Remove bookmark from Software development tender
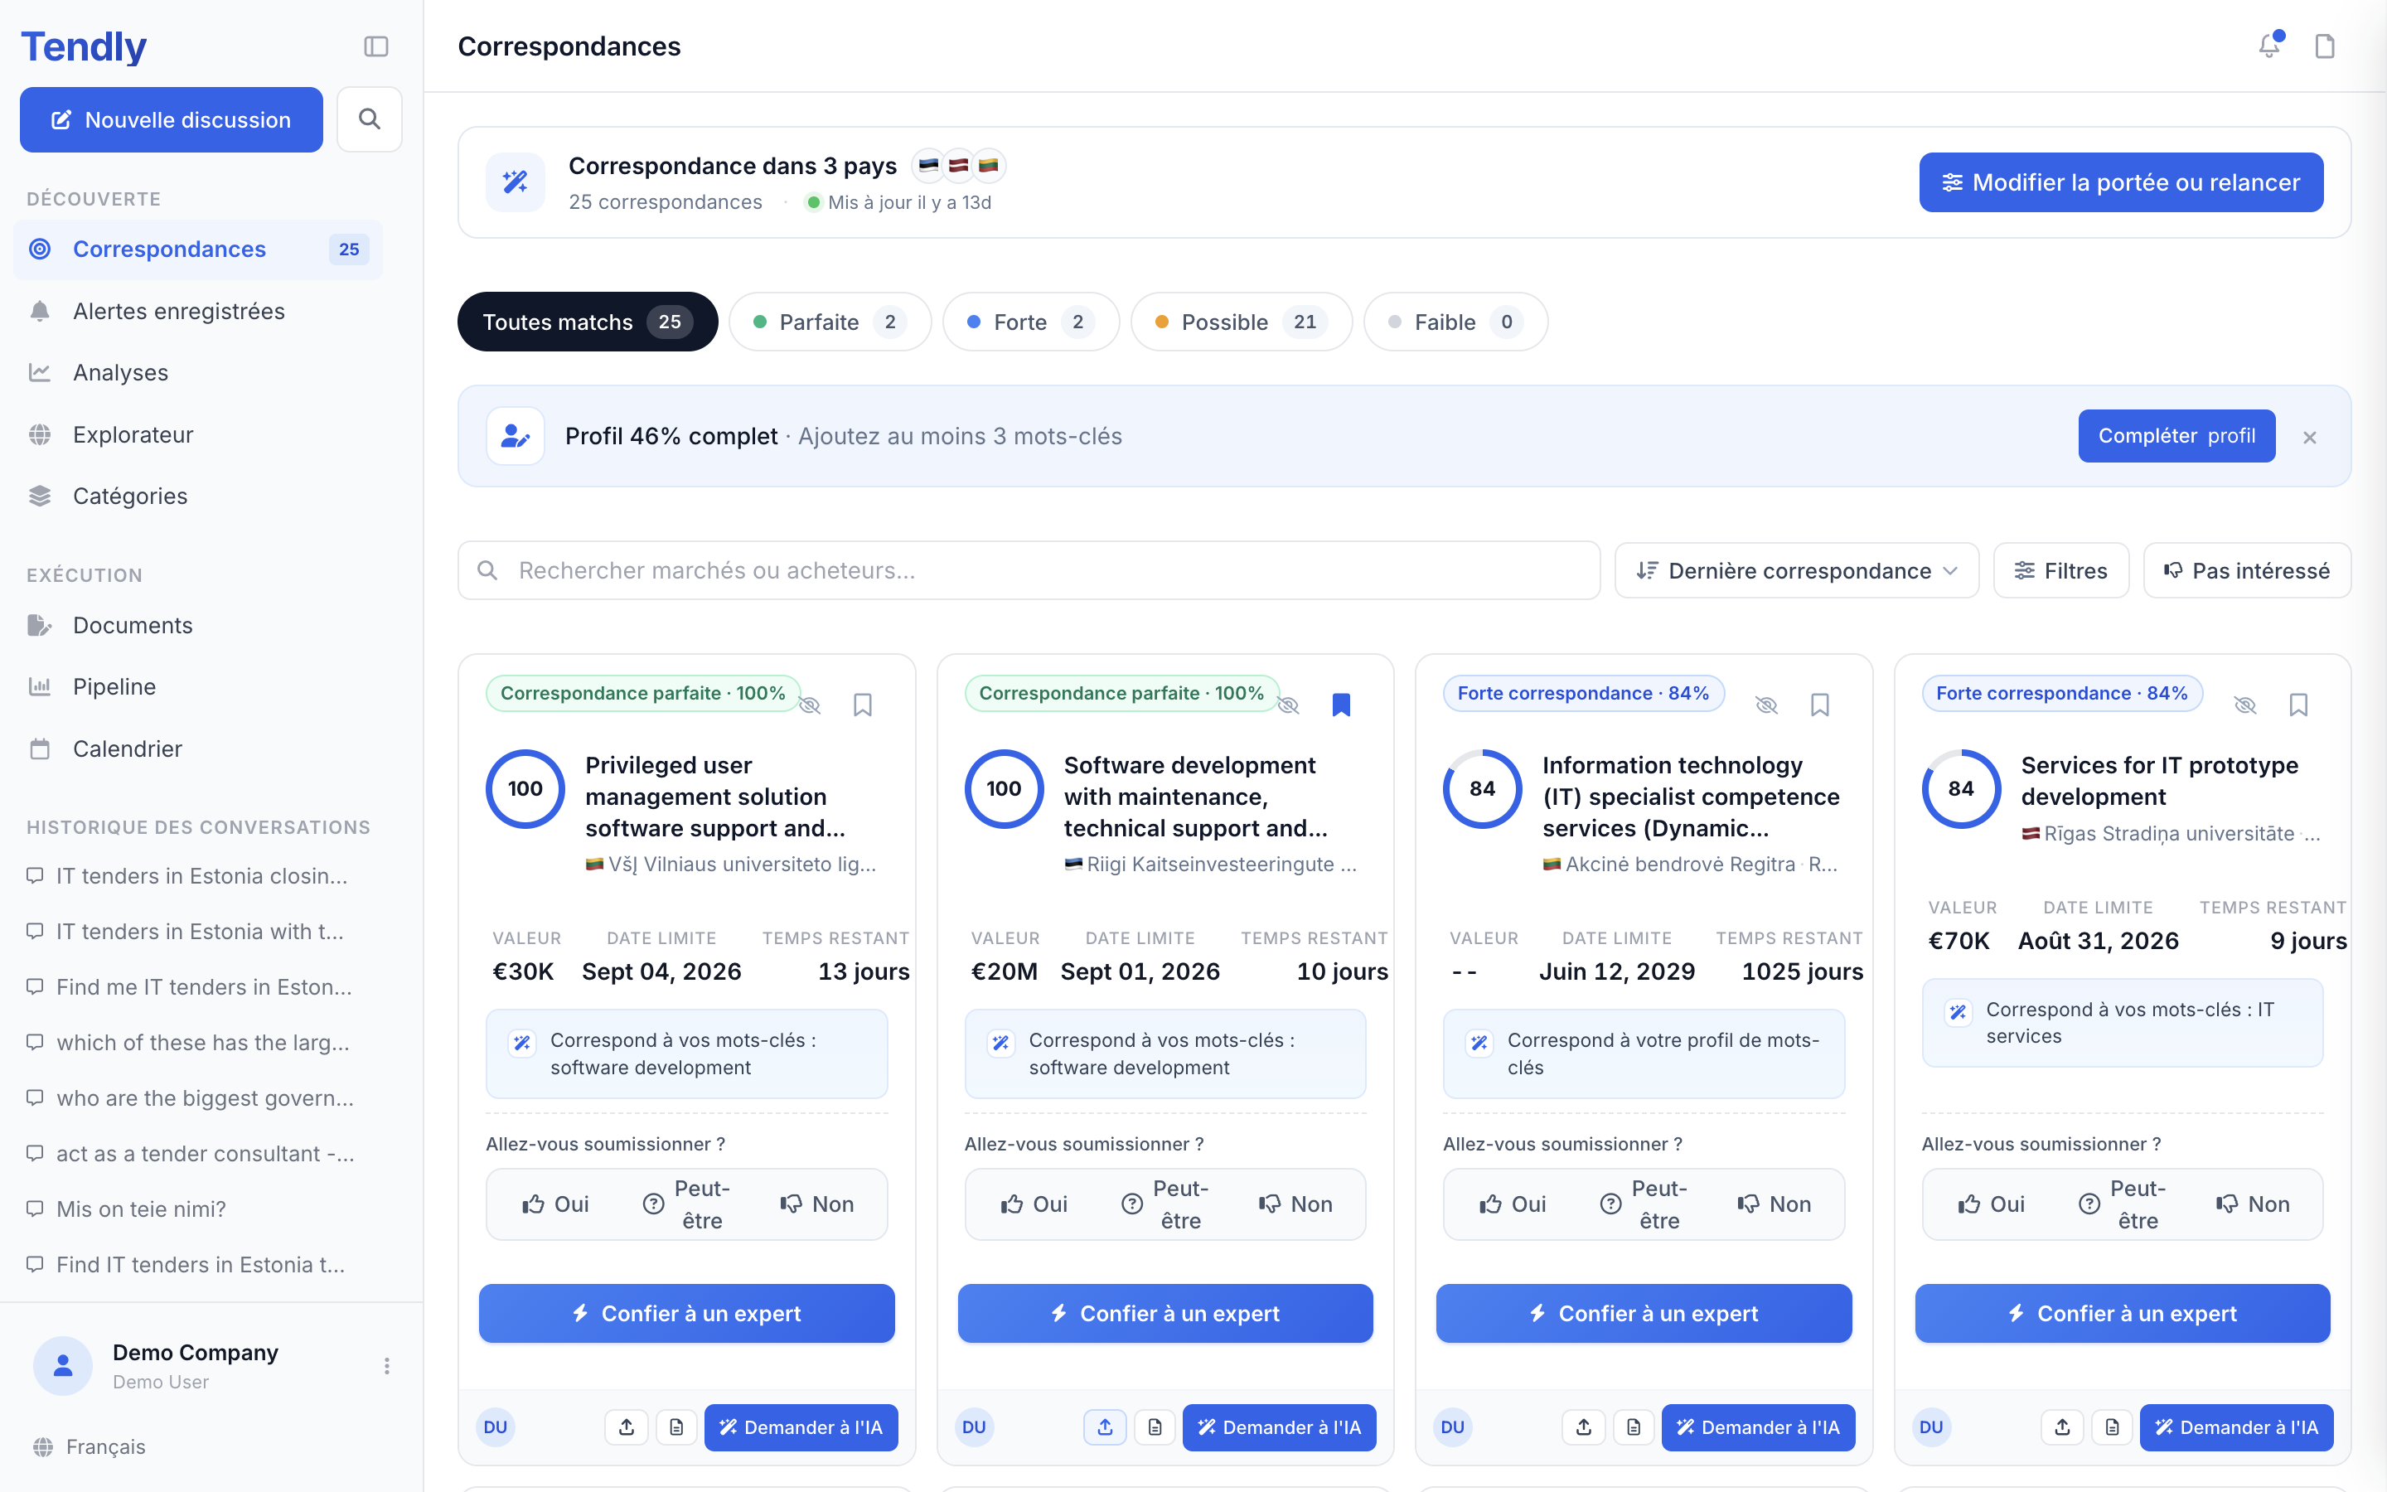The height and width of the screenshot is (1492, 2387). pyautogui.click(x=1340, y=705)
